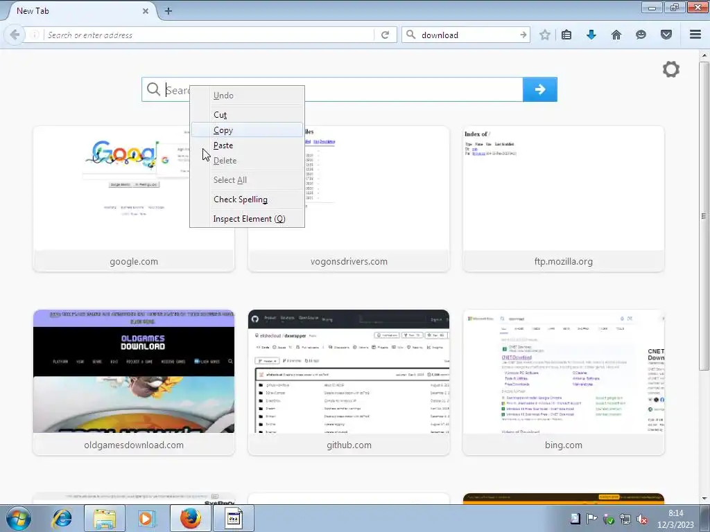Click the muted volume tray icon
This screenshot has height=532, width=710.
(x=642, y=519)
